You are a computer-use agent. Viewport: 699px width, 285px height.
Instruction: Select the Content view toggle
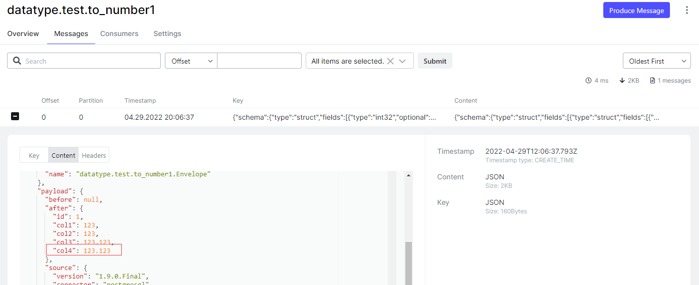pos(64,155)
